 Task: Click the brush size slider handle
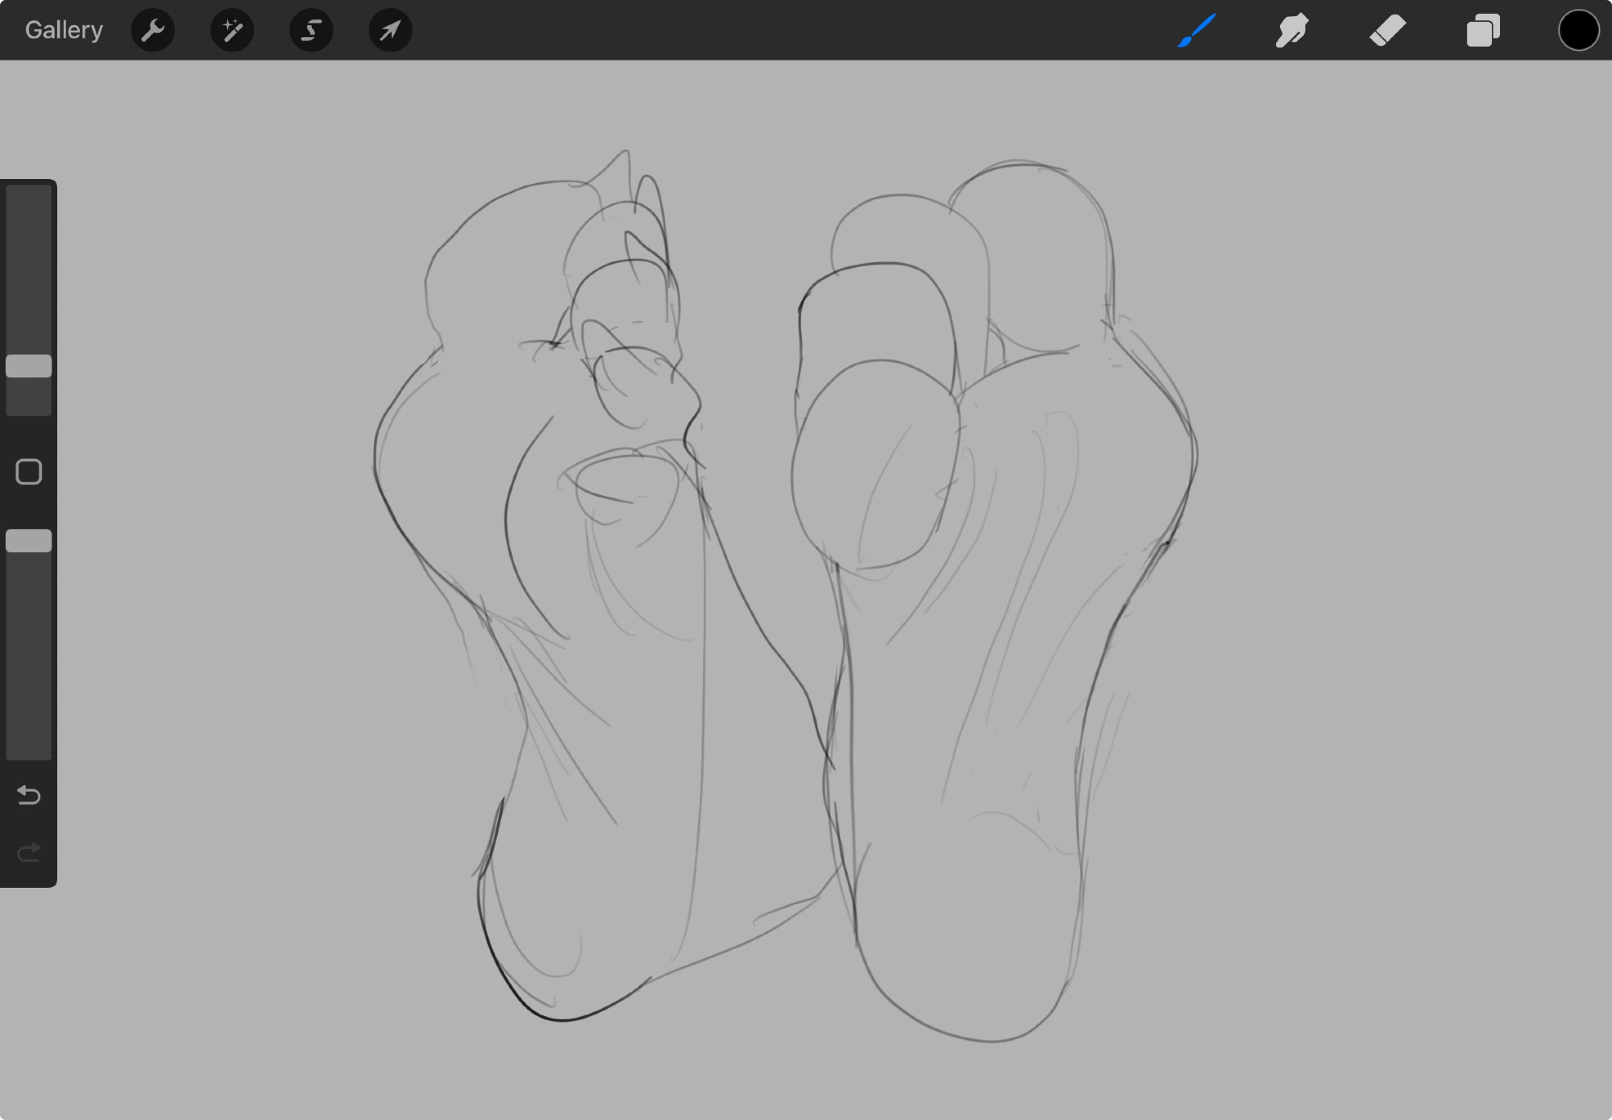(29, 366)
